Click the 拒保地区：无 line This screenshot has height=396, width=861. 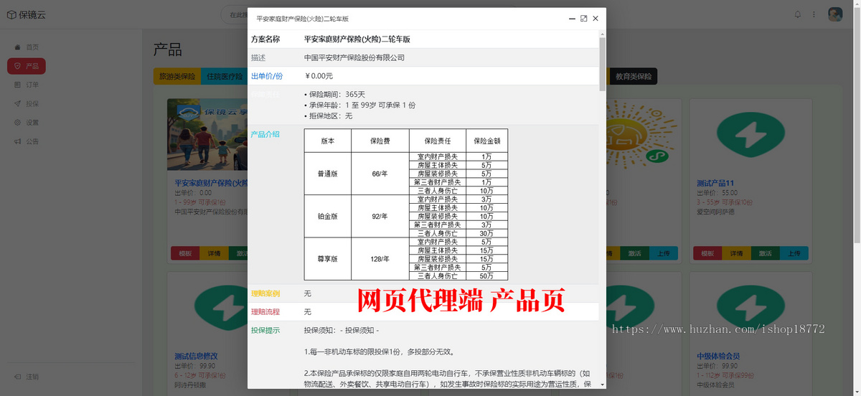click(x=329, y=116)
